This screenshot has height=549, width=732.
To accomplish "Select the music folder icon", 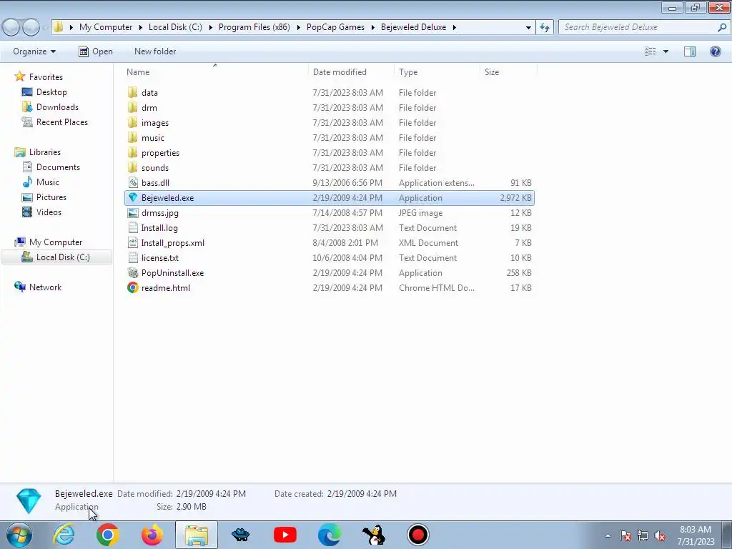I will coord(132,137).
